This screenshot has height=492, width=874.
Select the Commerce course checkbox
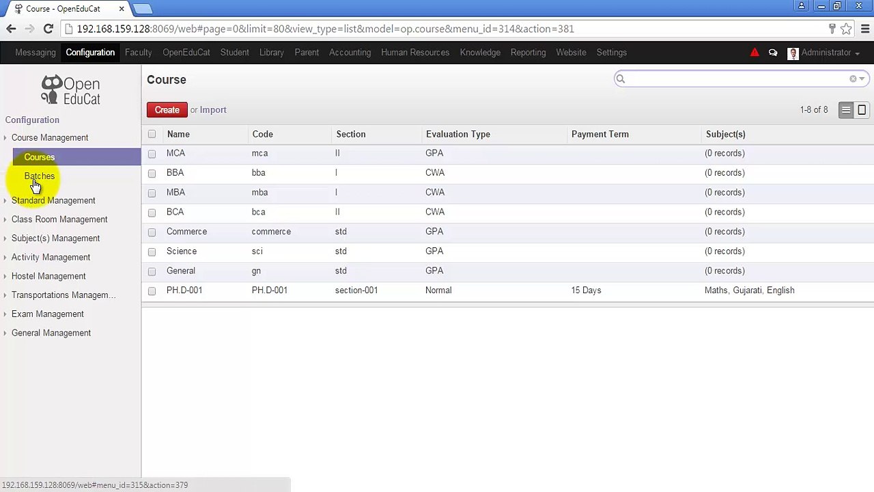pyautogui.click(x=152, y=232)
